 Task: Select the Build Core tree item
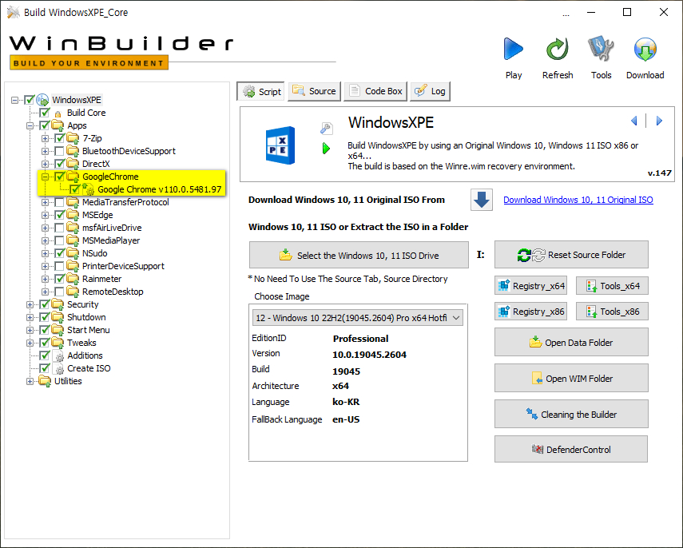click(86, 113)
